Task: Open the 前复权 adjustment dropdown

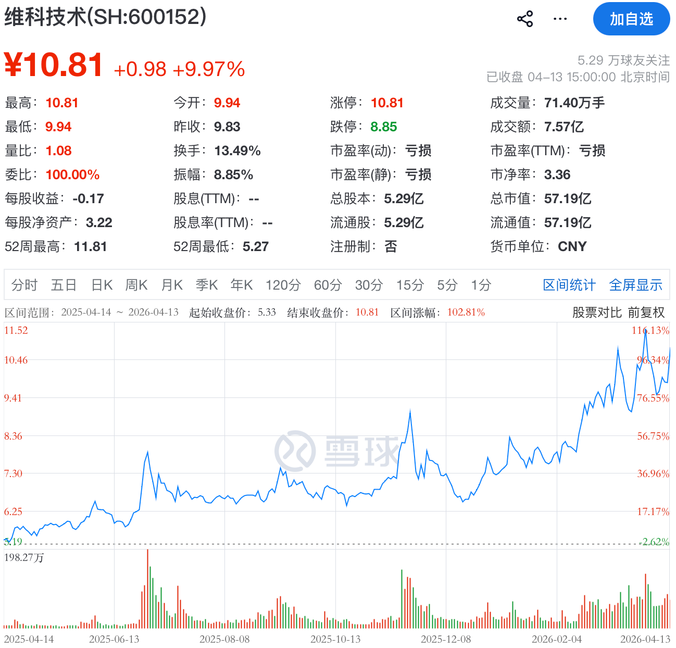Action: click(x=646, y=313)
